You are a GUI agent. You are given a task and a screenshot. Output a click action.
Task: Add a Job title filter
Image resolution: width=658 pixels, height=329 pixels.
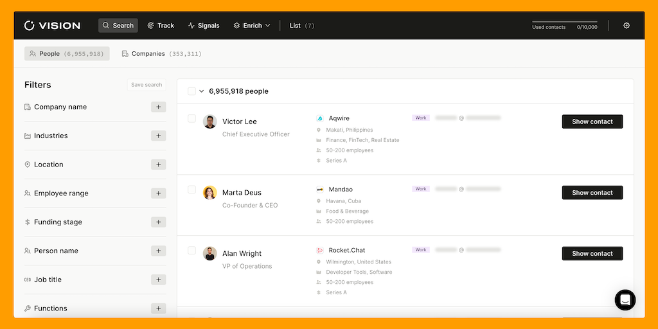pyautogui.click(x=158, y=280)
